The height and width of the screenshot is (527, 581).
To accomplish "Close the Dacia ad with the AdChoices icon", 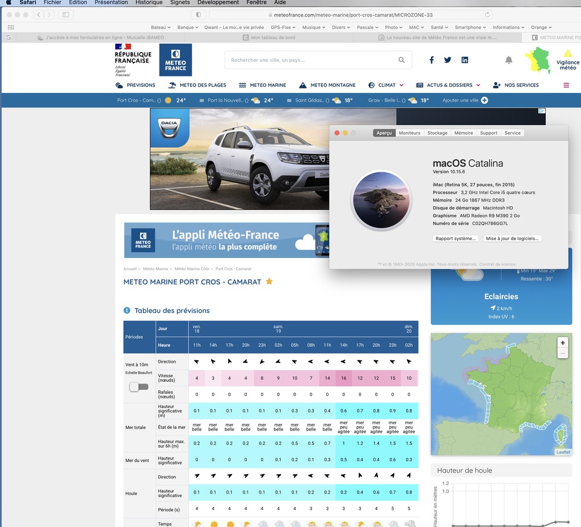I will point(542,110).
